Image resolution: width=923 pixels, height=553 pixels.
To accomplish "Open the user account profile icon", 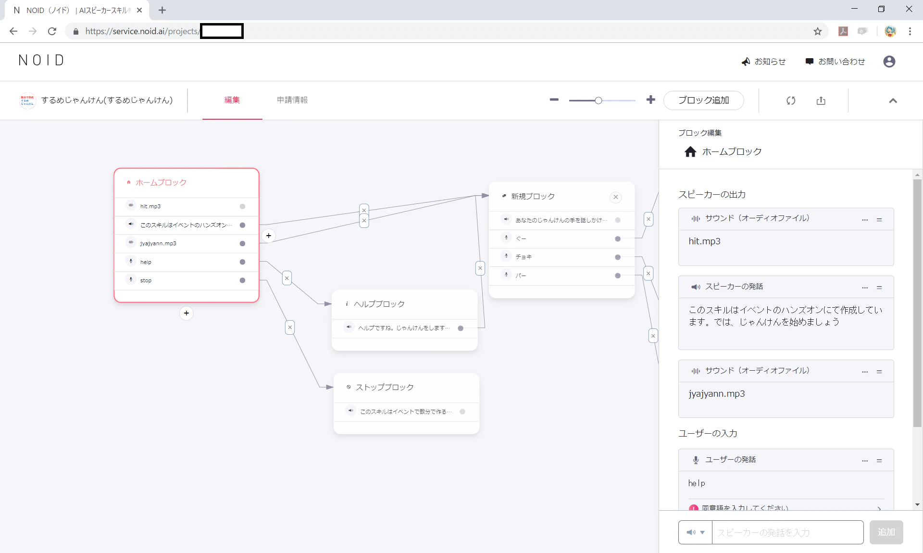I will coord(889,62).
